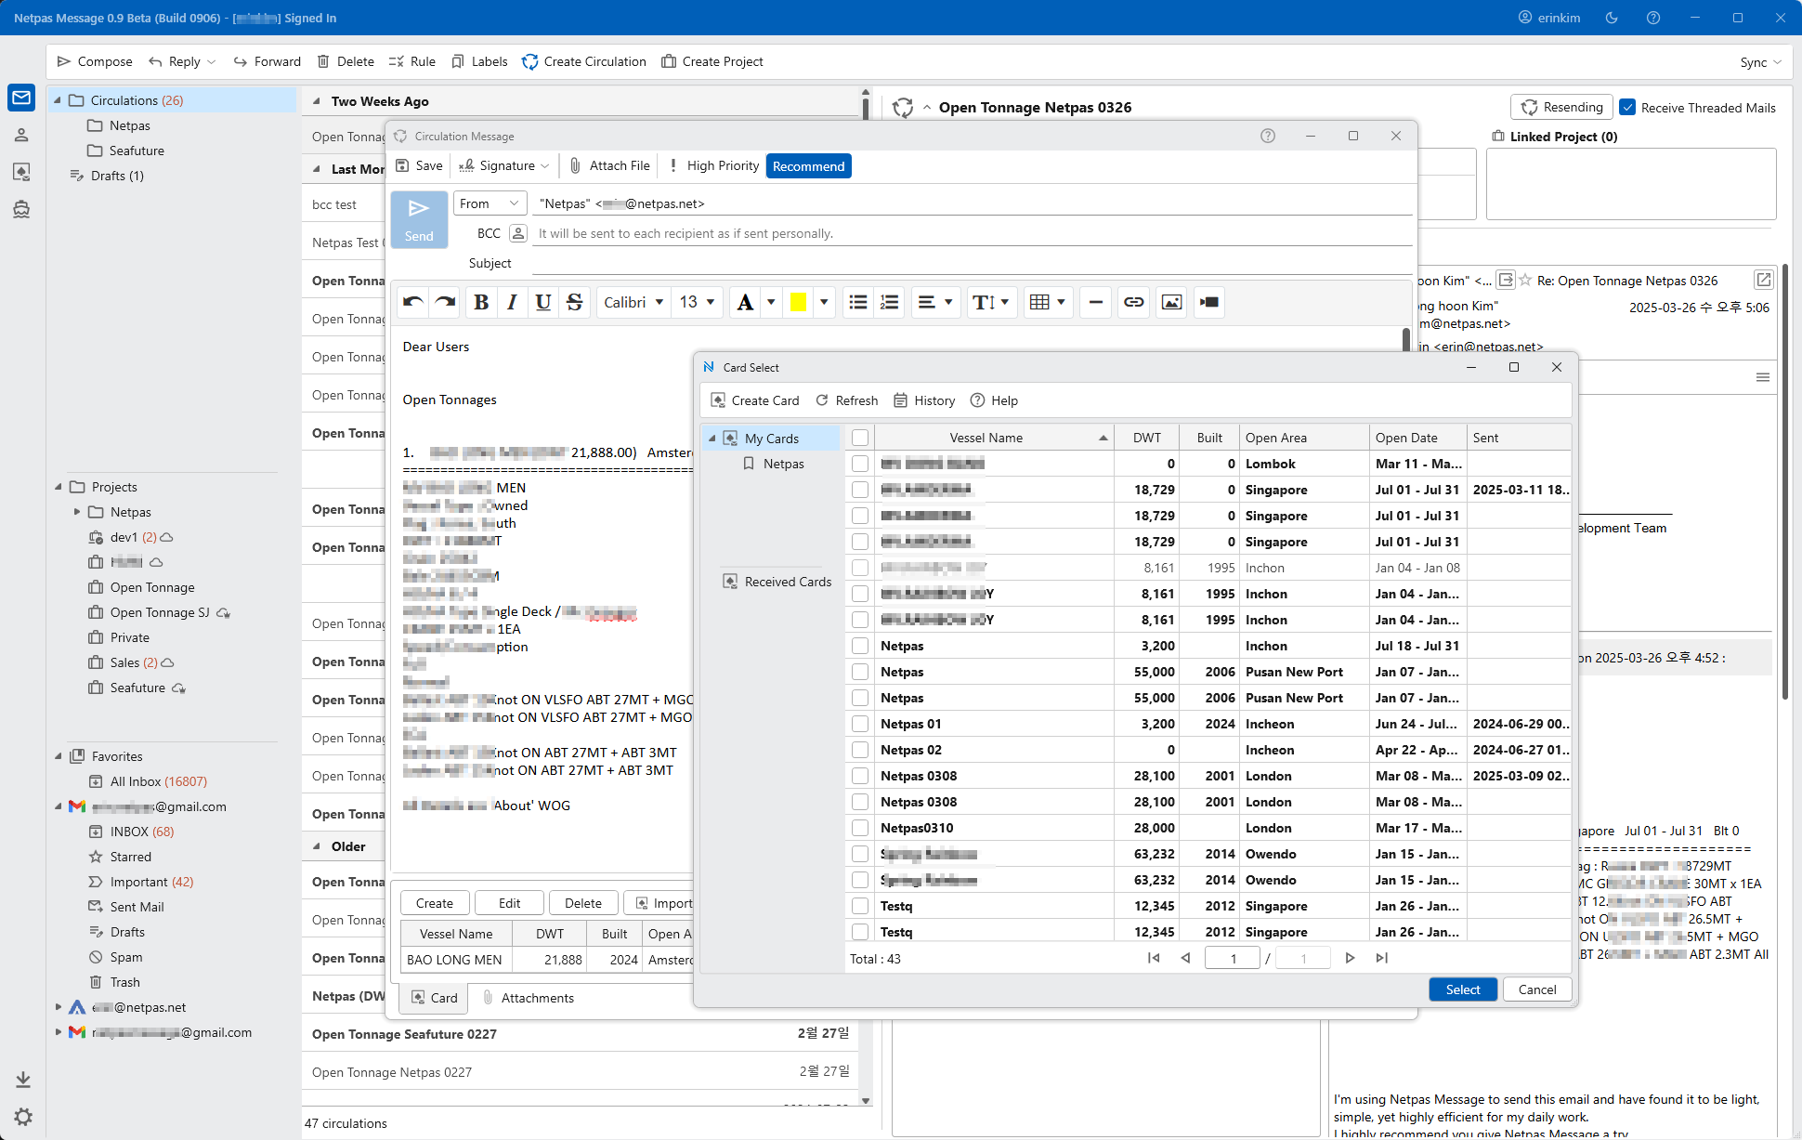Collapse the Circulations tree node

click(x=58, y=100)
